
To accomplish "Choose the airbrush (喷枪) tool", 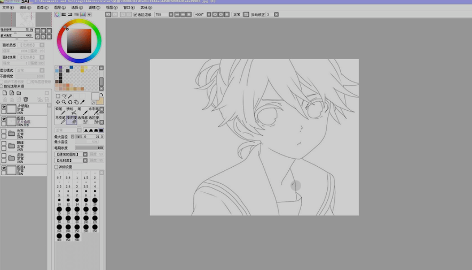I will (x=72, y=111).
